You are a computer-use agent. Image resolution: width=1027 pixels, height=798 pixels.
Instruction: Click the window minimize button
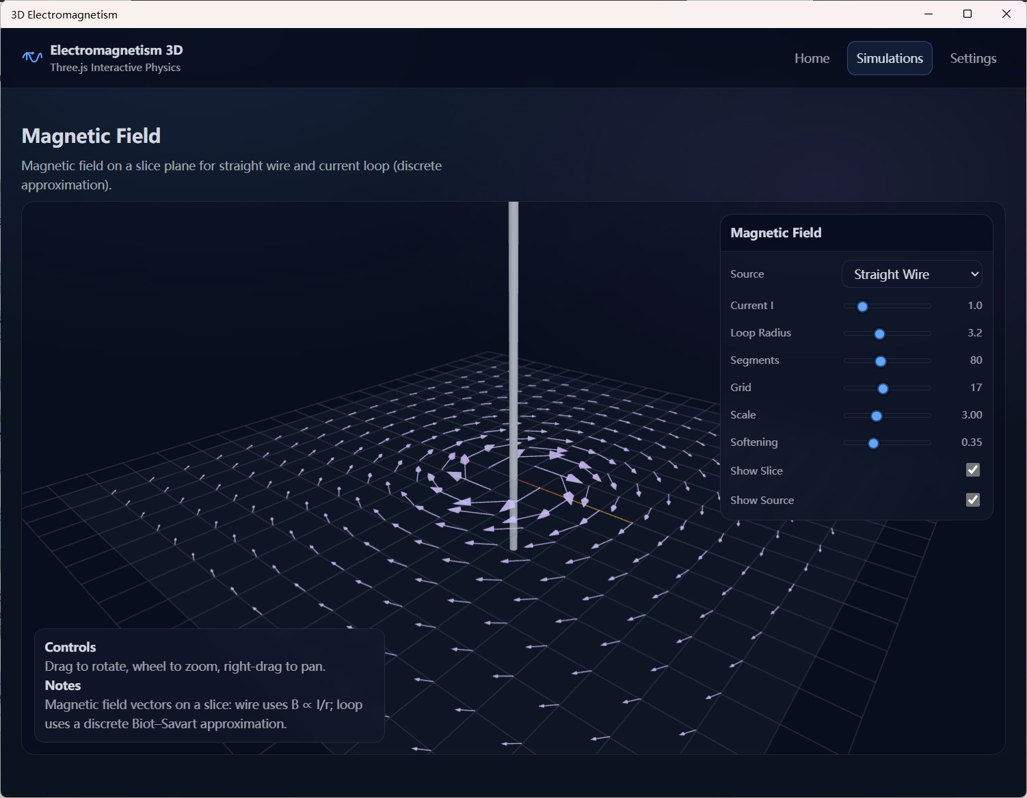(928, 14)
